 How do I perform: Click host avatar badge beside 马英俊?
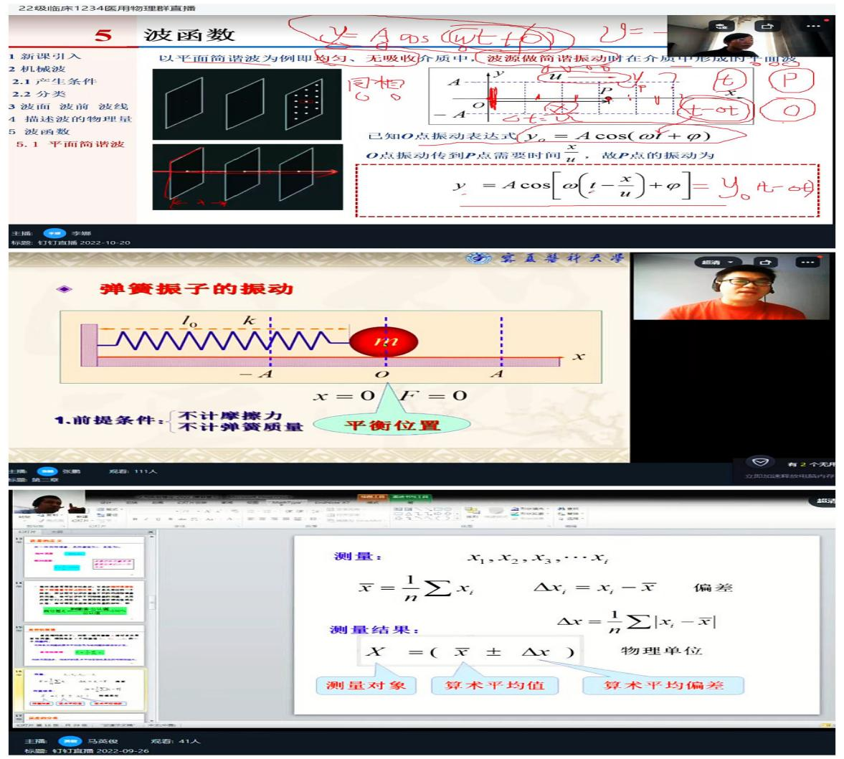(70, 740)
